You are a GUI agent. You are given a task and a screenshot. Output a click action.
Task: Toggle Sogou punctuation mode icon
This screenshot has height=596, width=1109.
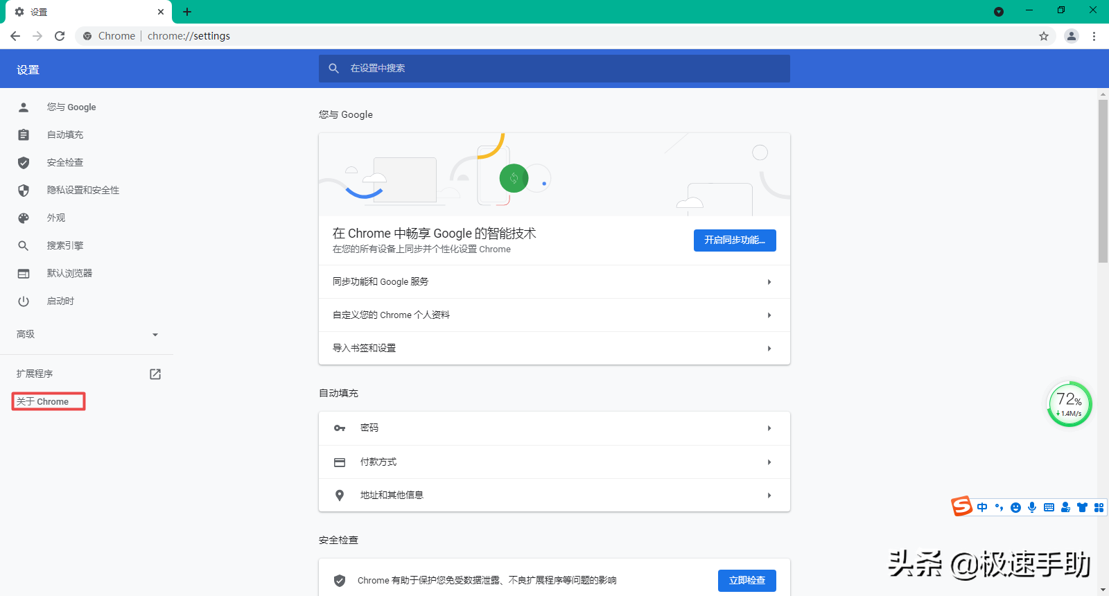[x=999, y=507]
